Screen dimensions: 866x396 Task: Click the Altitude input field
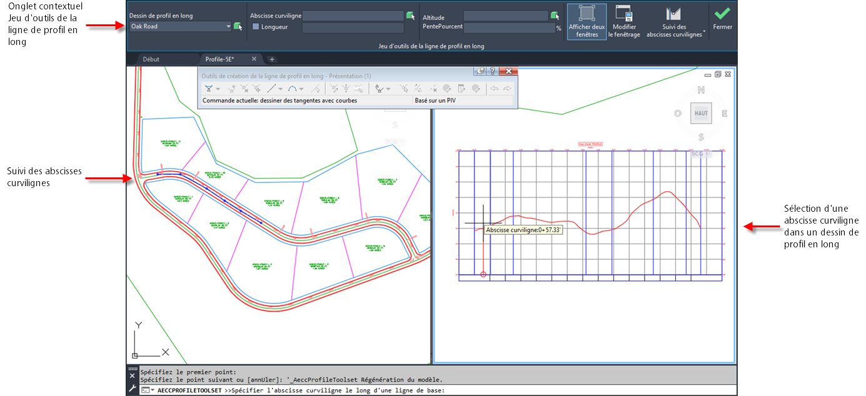click(x=505, y=16)
